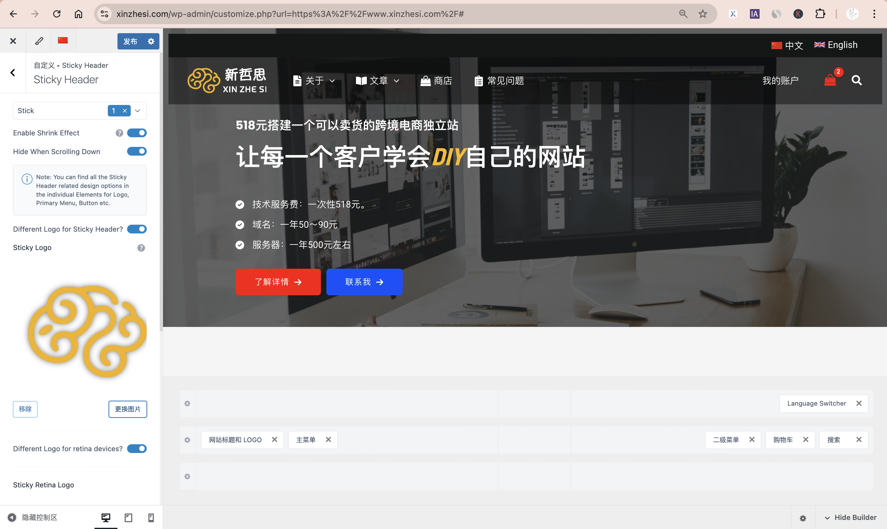The width and height of the screenshot is (887, 529).
Task: Click the site logo 新哲思
Action: (x=227, y=81)
